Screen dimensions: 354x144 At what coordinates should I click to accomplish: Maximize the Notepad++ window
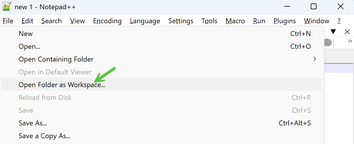click(314, 6)
